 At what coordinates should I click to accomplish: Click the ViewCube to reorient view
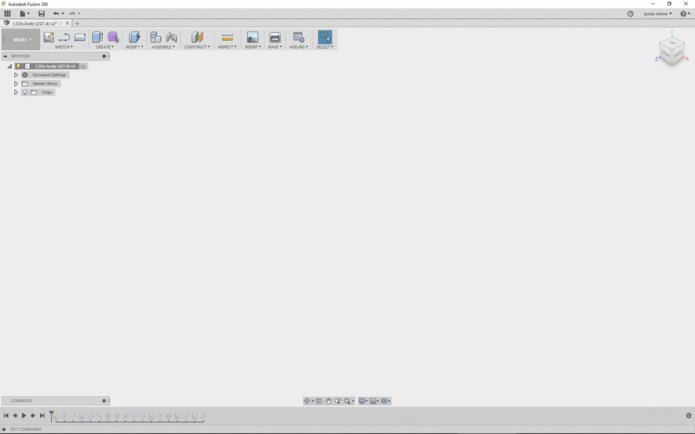pyautogui.click(x=671, y=53)
